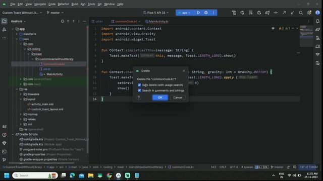
Task: Open Chrome from the taskbar
Action: (109, 175)
